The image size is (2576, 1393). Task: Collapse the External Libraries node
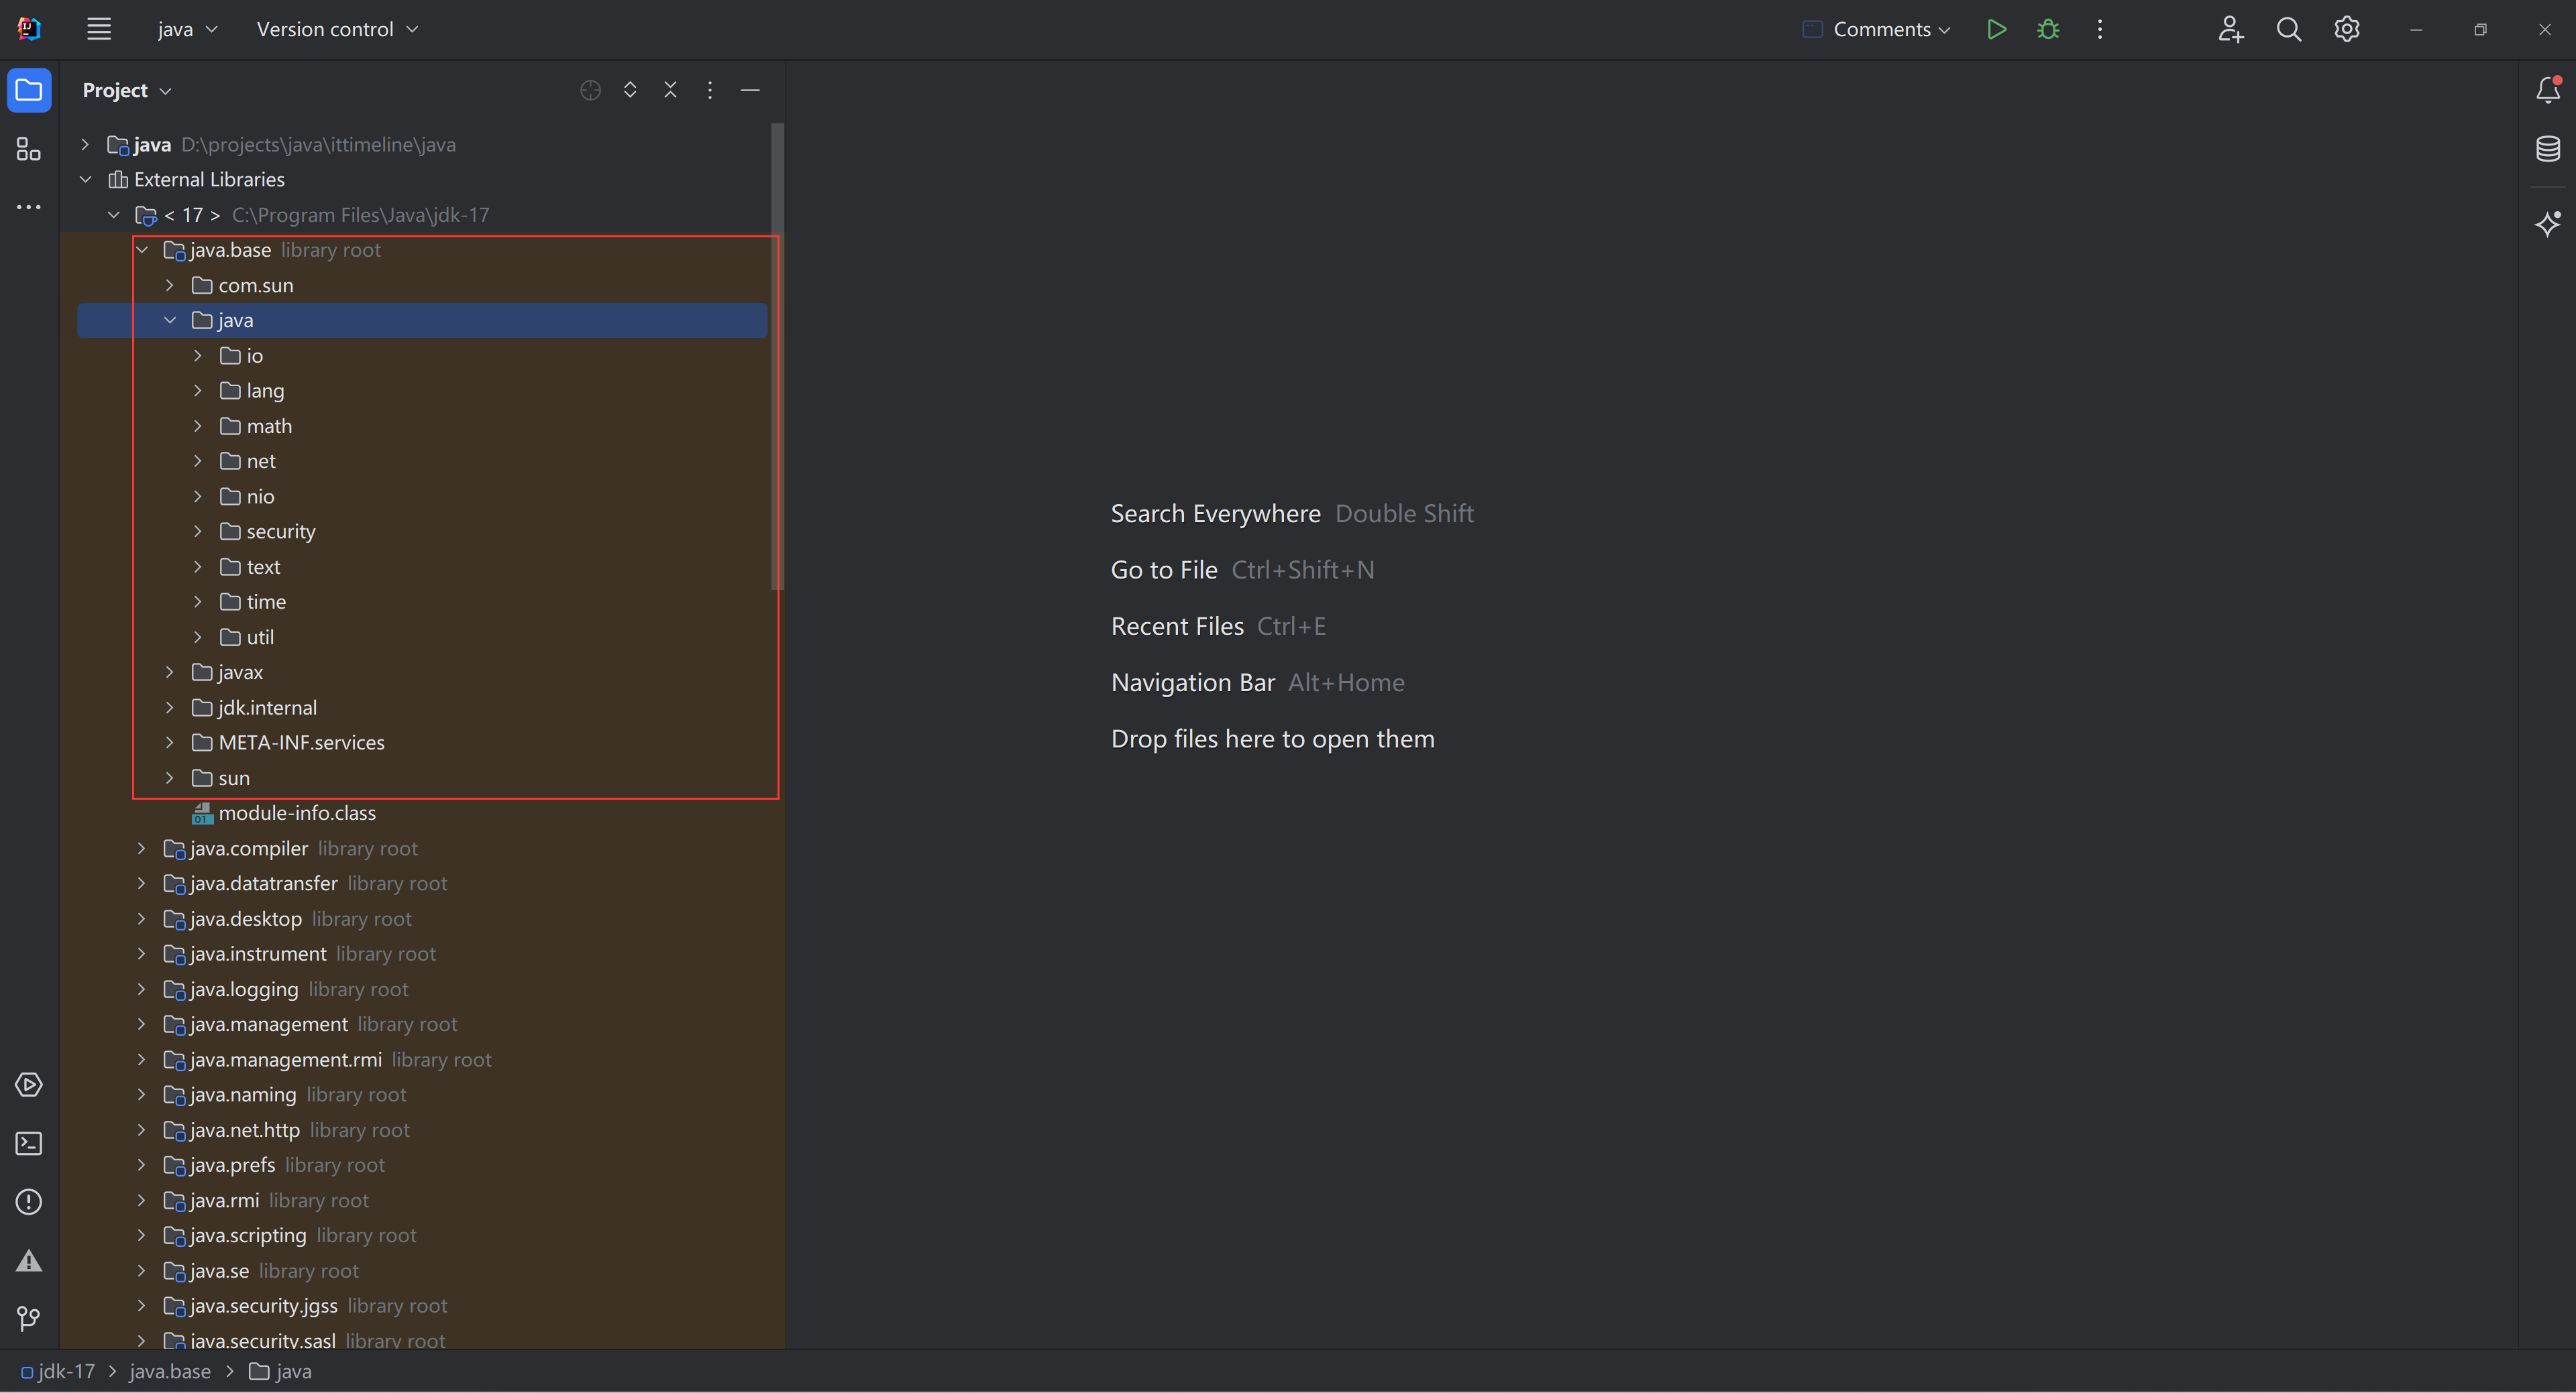tap(85, 180)
